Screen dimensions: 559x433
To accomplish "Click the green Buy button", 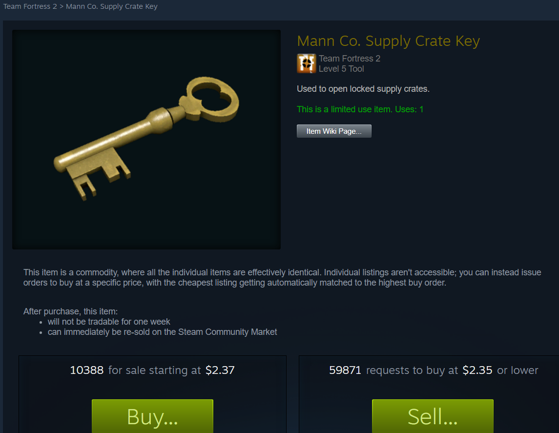I will (153, 416).
